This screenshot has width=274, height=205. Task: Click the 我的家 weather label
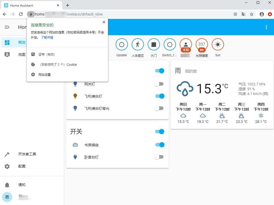191,71
